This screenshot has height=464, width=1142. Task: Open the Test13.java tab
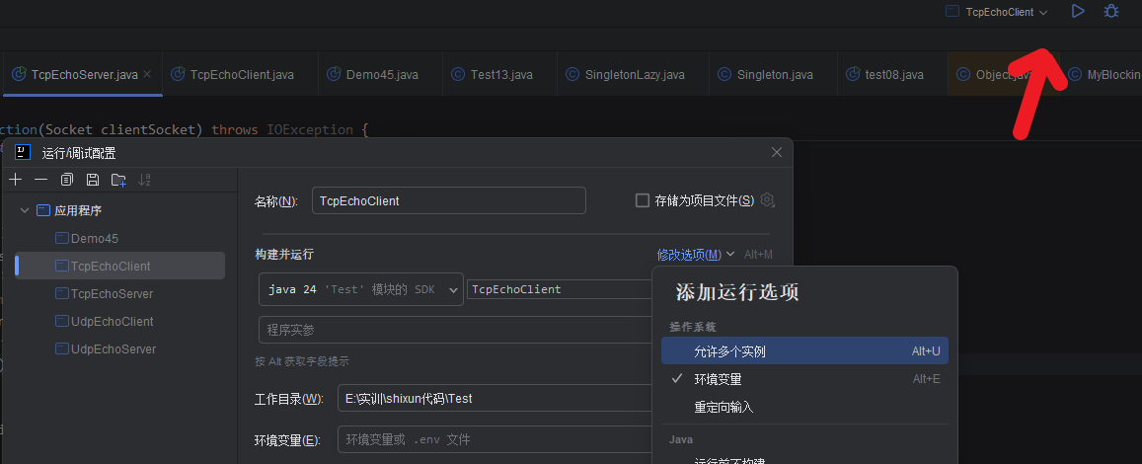click(501, 74)
